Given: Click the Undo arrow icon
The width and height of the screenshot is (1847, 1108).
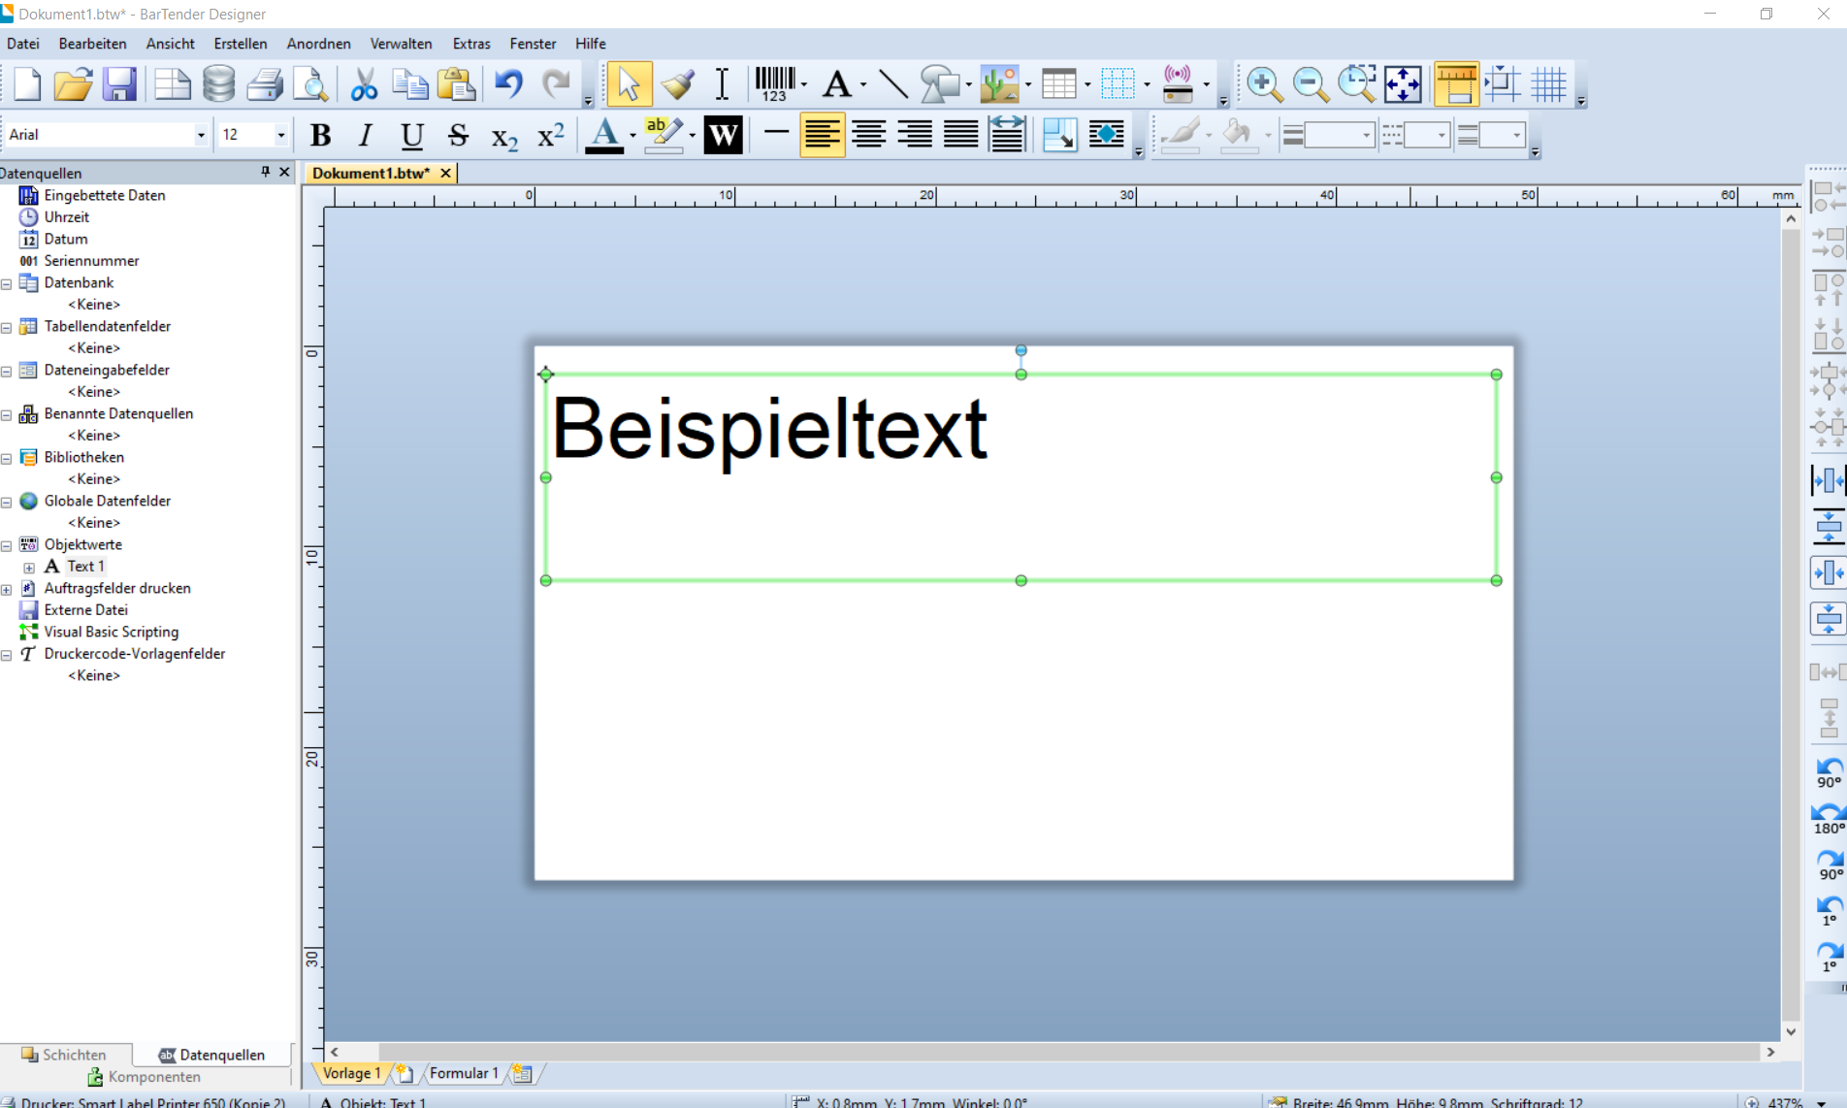Looking at the screenshot, I should 508,84.
